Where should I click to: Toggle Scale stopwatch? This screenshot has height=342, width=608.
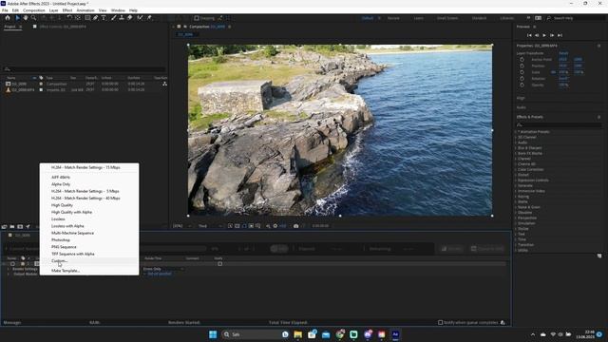point(522,72)
